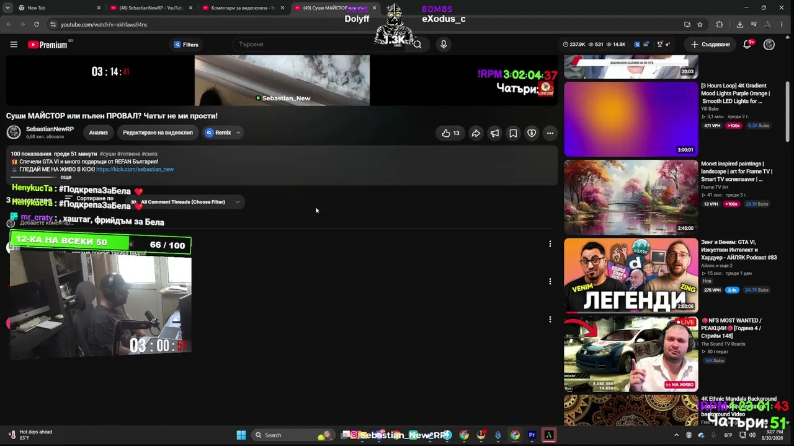Open the 4K Gradient Mood Lights title

coord(736,94)
